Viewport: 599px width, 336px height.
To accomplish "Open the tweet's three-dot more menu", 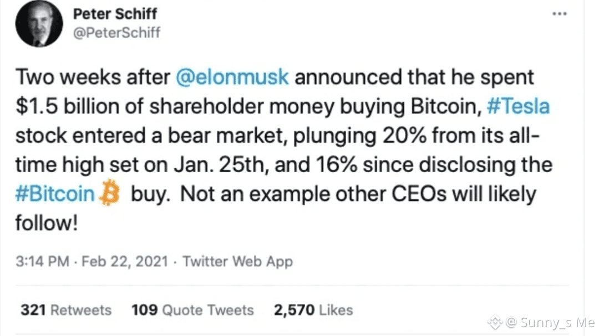I will tap(559, 14).
